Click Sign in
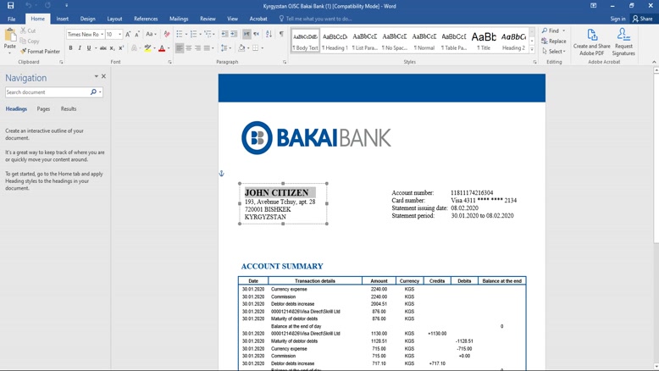The height and width of the screenshot is (371, 659). pyautogui.click(x=617, y=19)
